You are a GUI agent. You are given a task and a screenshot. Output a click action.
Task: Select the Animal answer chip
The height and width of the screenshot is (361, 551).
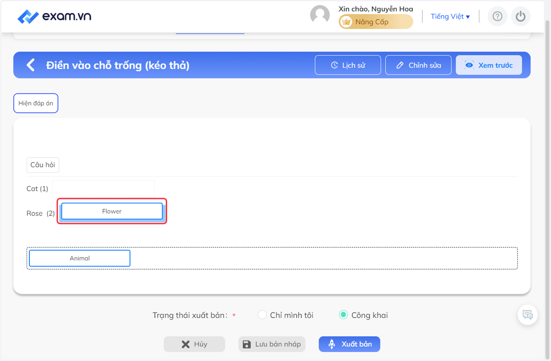tap(79, 258)
